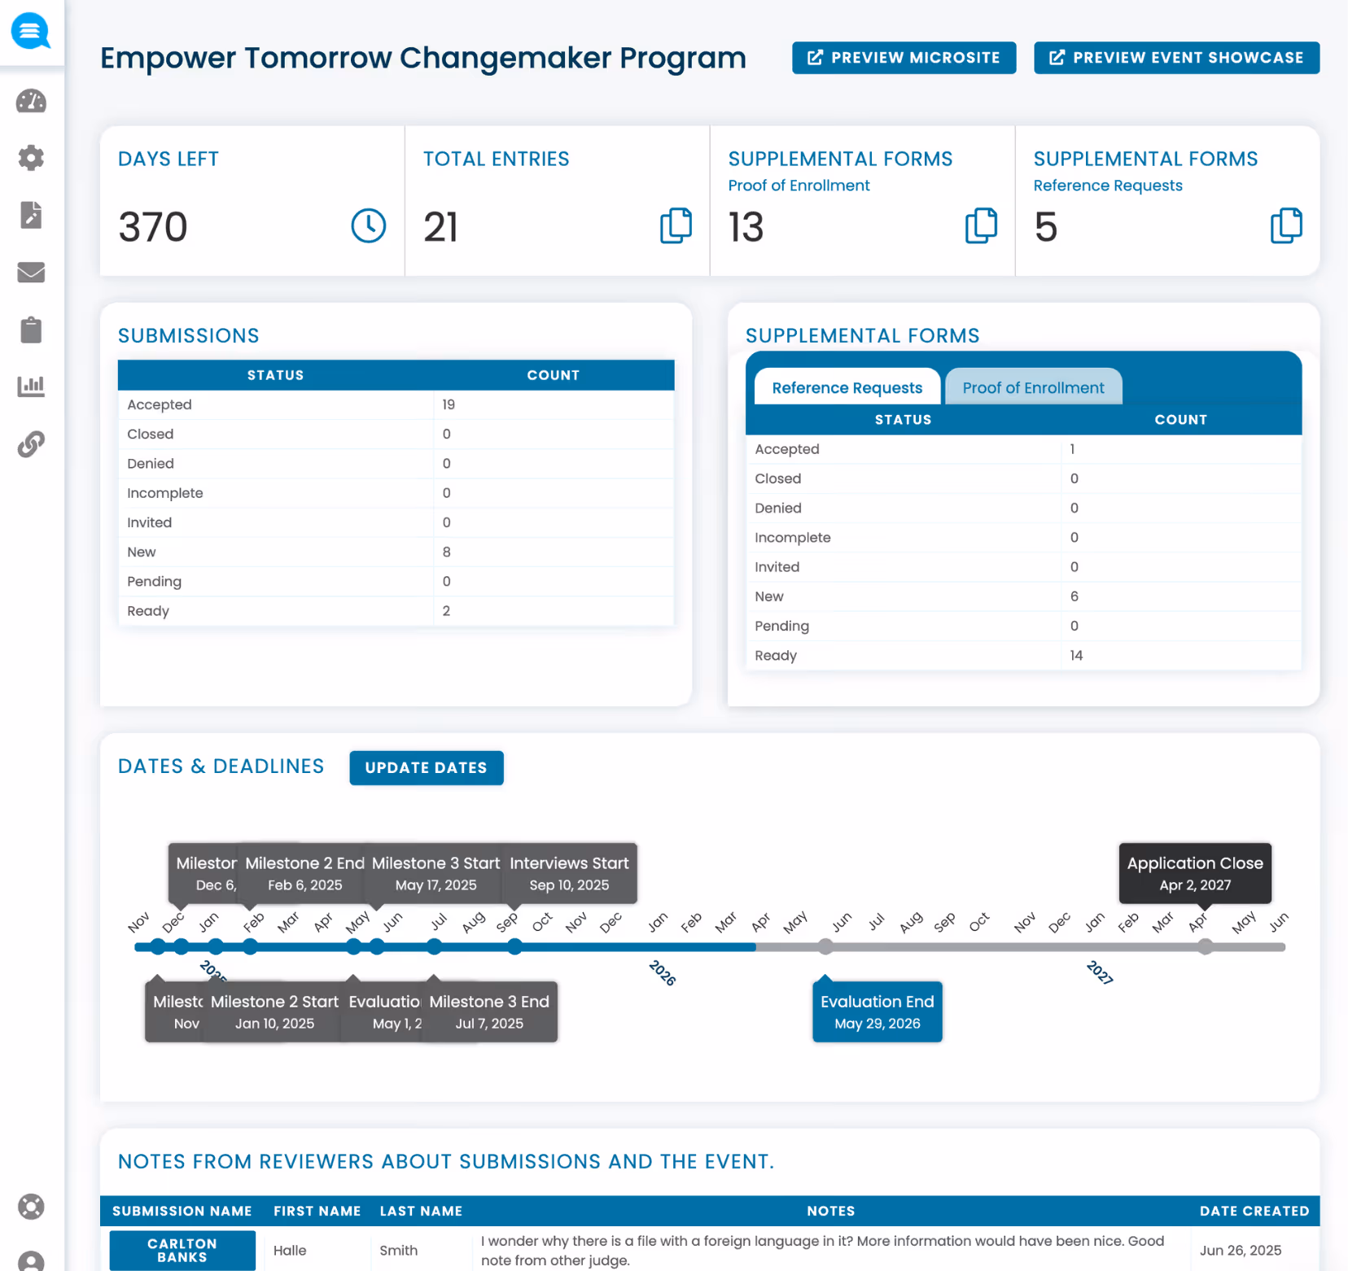The width and height of the screenshot is (1348, 1271).
Task: Click the Update Dates button
Action: coord(426,767)
